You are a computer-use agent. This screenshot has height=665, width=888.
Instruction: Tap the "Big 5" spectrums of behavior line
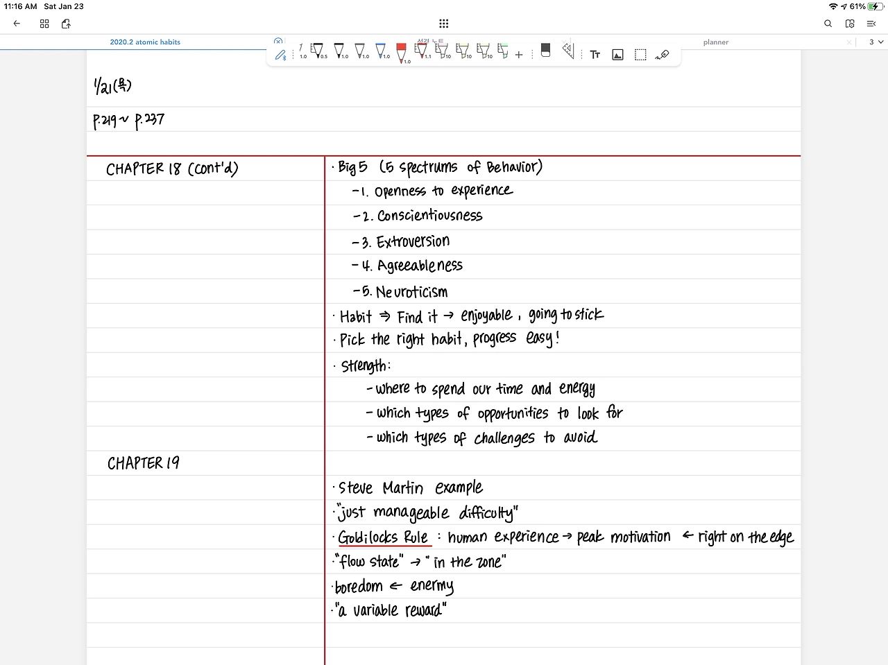click(439, 168)
